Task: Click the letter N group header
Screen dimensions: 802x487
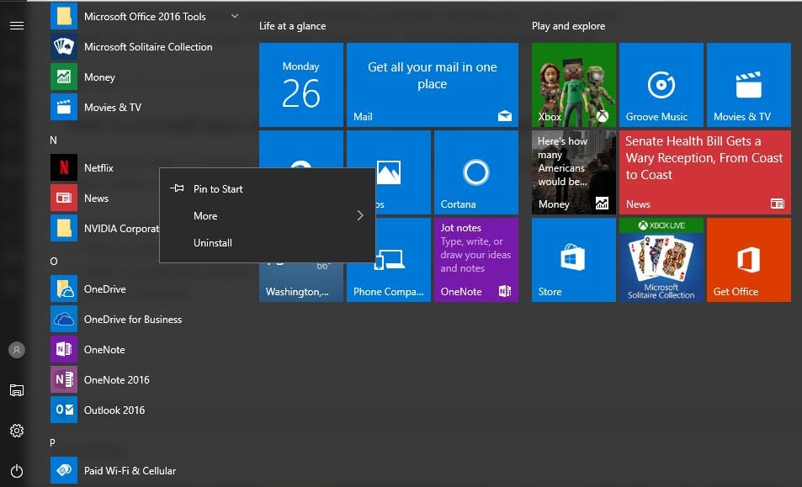Action: coord(53,140)
